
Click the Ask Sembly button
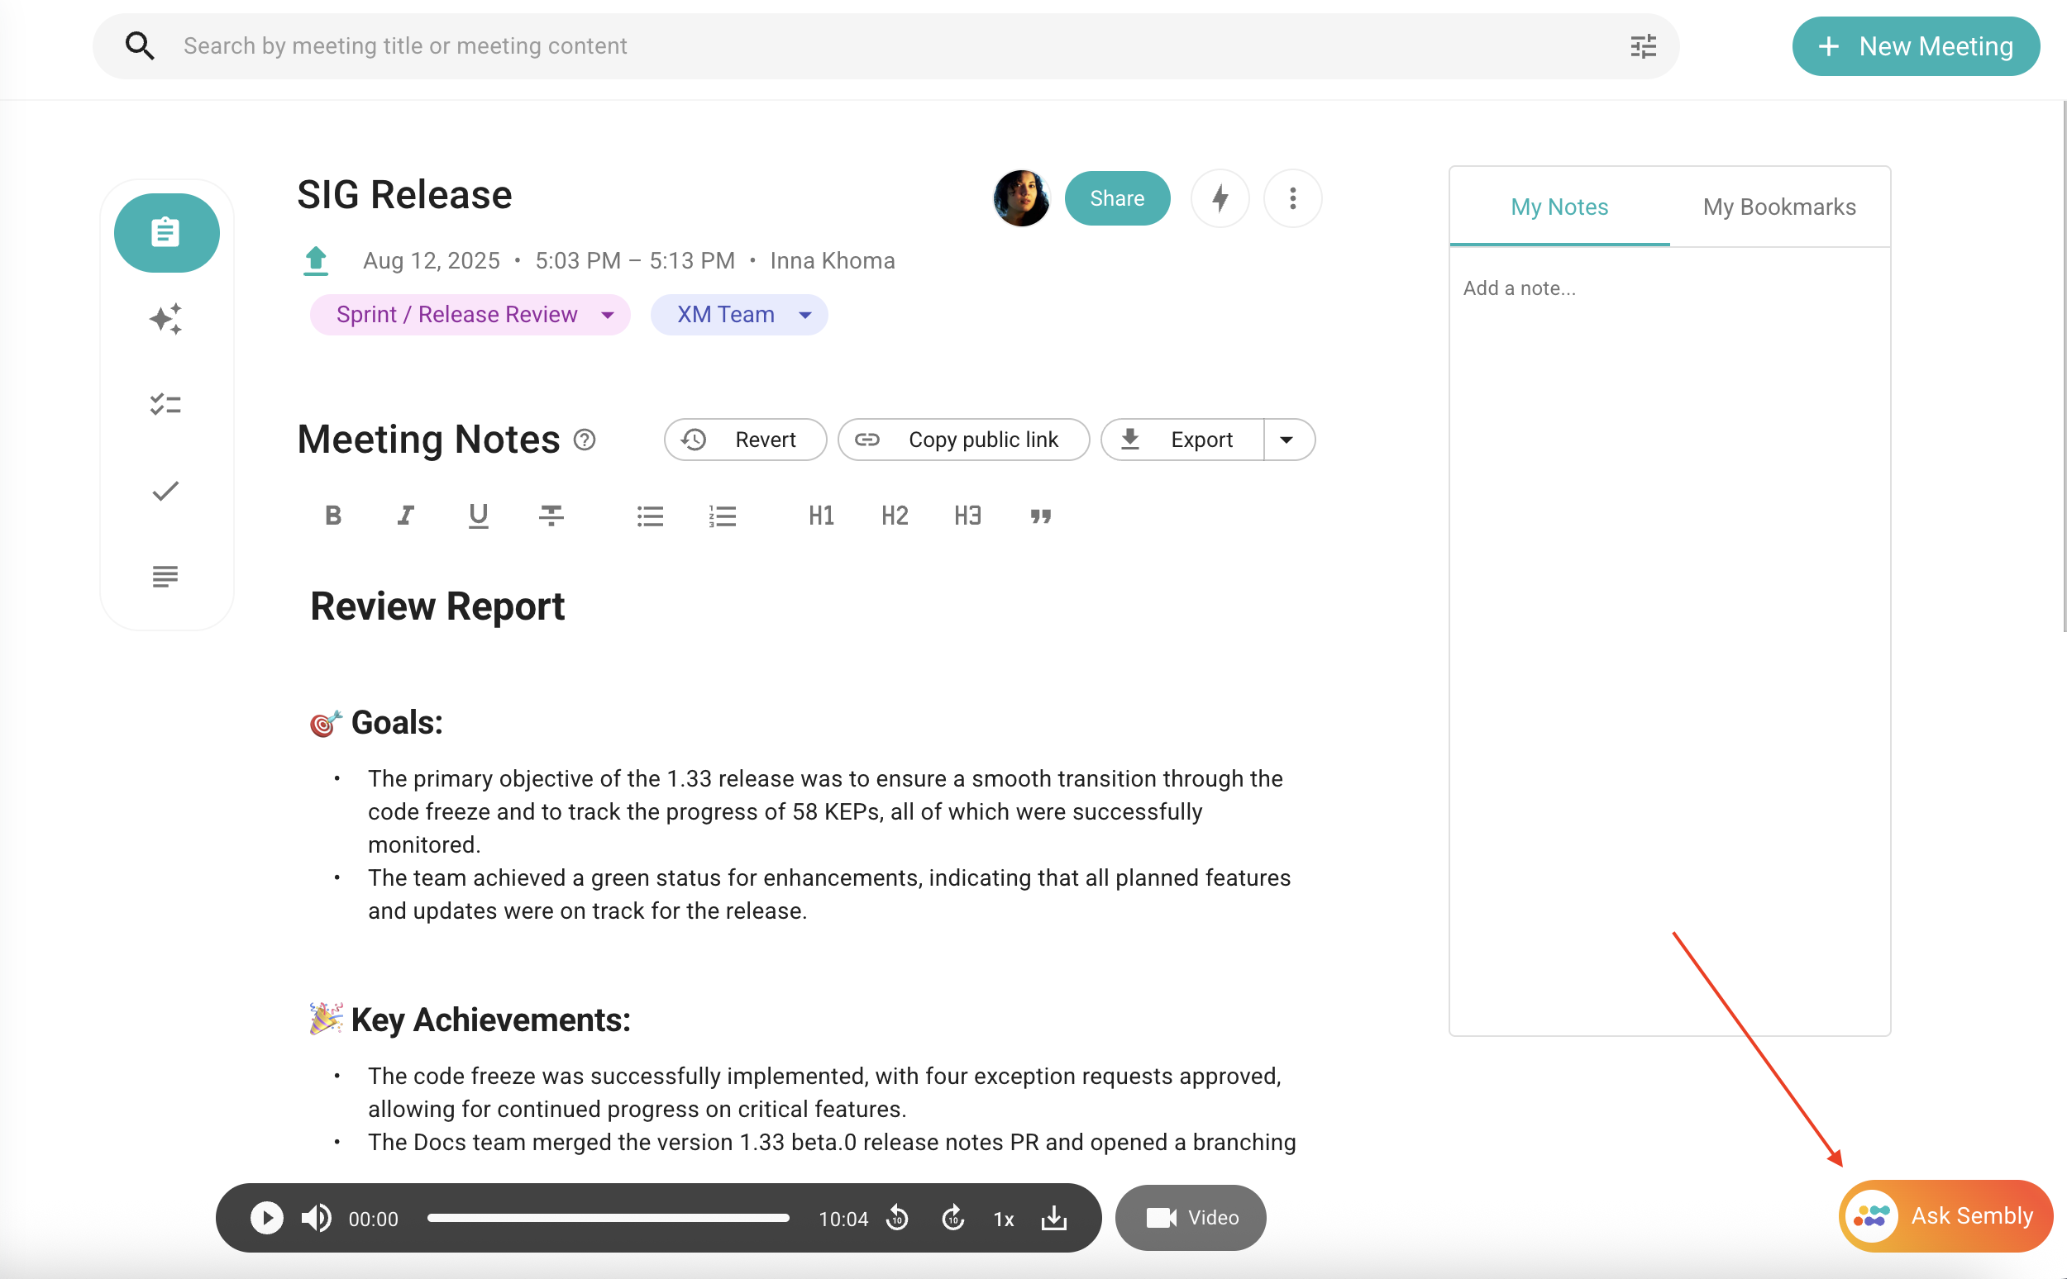click(1946, 1215)
